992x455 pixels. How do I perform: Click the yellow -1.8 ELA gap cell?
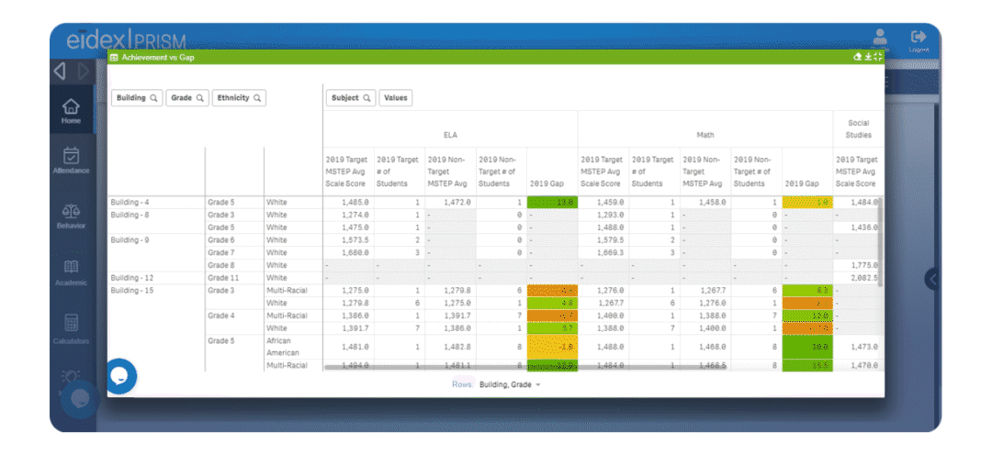tap(552, 347)
